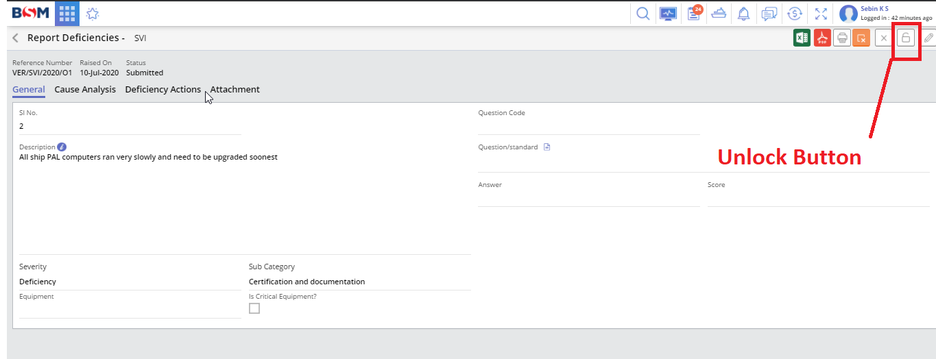Viewport: 936px width, 359px height.
Task: Open the search magnifier
Action: [643, 14]
